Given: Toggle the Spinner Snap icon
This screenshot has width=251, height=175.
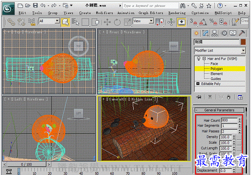Looking at the screenshot, I should (x=223, y=22).
